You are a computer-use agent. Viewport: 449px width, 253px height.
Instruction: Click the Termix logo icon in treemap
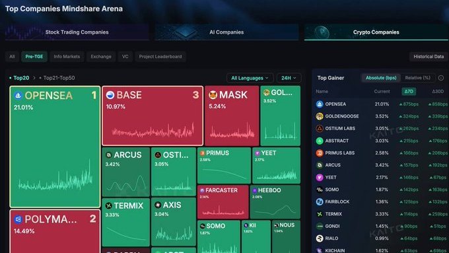coord(108,205)
